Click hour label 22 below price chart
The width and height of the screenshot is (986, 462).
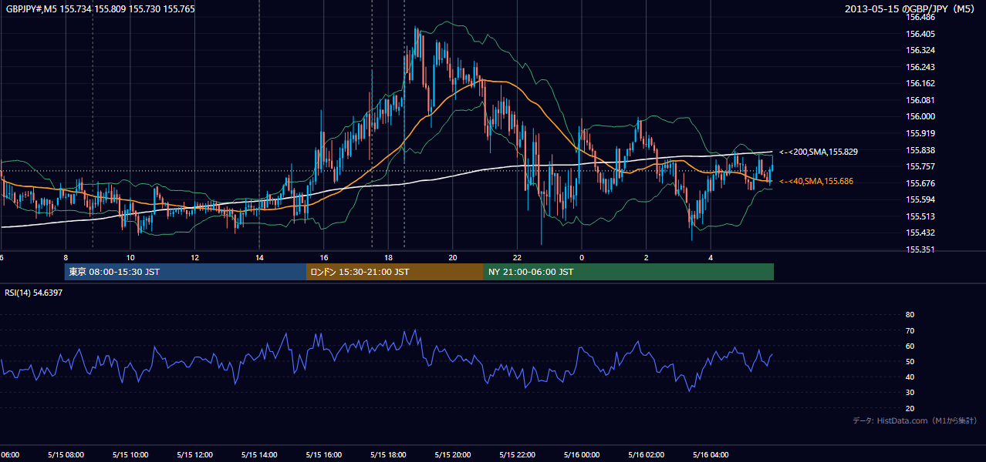517,257
